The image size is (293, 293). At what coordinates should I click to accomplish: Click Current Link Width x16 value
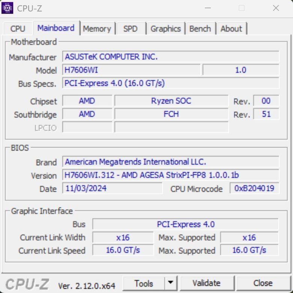point(123,237)
